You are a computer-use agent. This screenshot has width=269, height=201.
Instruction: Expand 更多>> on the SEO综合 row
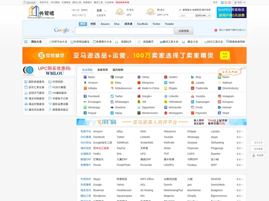pos(240,143)
